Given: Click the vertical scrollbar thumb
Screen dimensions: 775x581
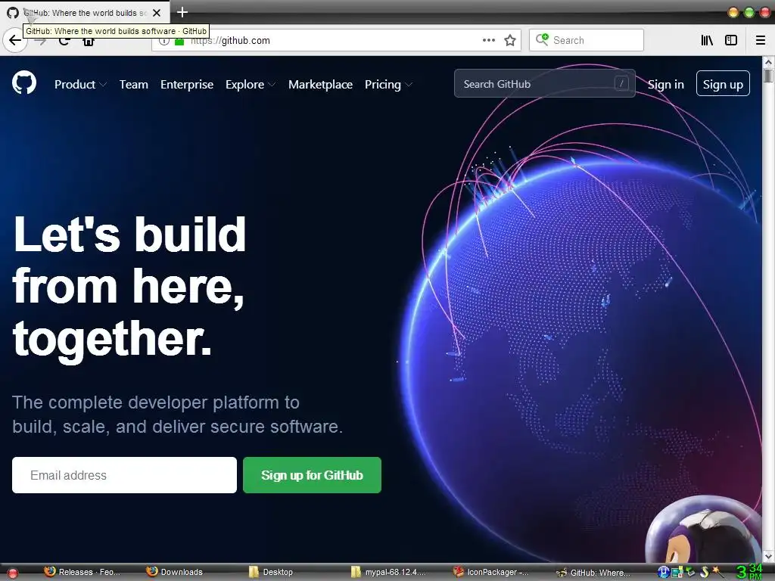Looking at the screenshot, I should [768, 76].
